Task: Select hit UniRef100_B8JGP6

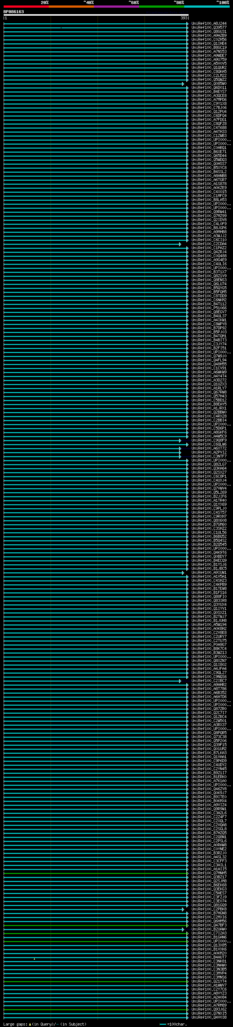Action: point(209,228)
